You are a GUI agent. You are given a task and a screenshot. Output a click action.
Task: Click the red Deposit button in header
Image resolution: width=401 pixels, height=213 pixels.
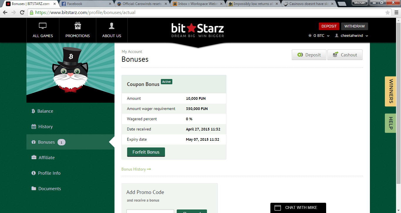[329, 26]
